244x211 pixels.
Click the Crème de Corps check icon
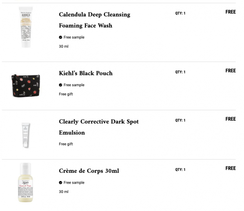(x=60, y=183)
